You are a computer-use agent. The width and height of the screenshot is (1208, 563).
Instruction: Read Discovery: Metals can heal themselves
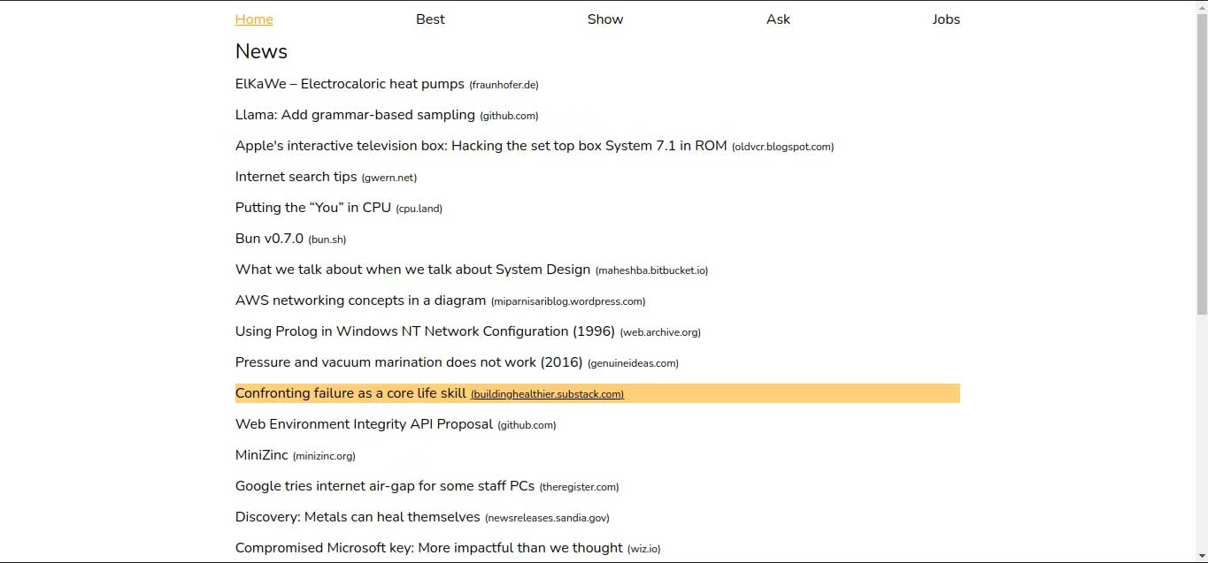(x=357, y=516)
